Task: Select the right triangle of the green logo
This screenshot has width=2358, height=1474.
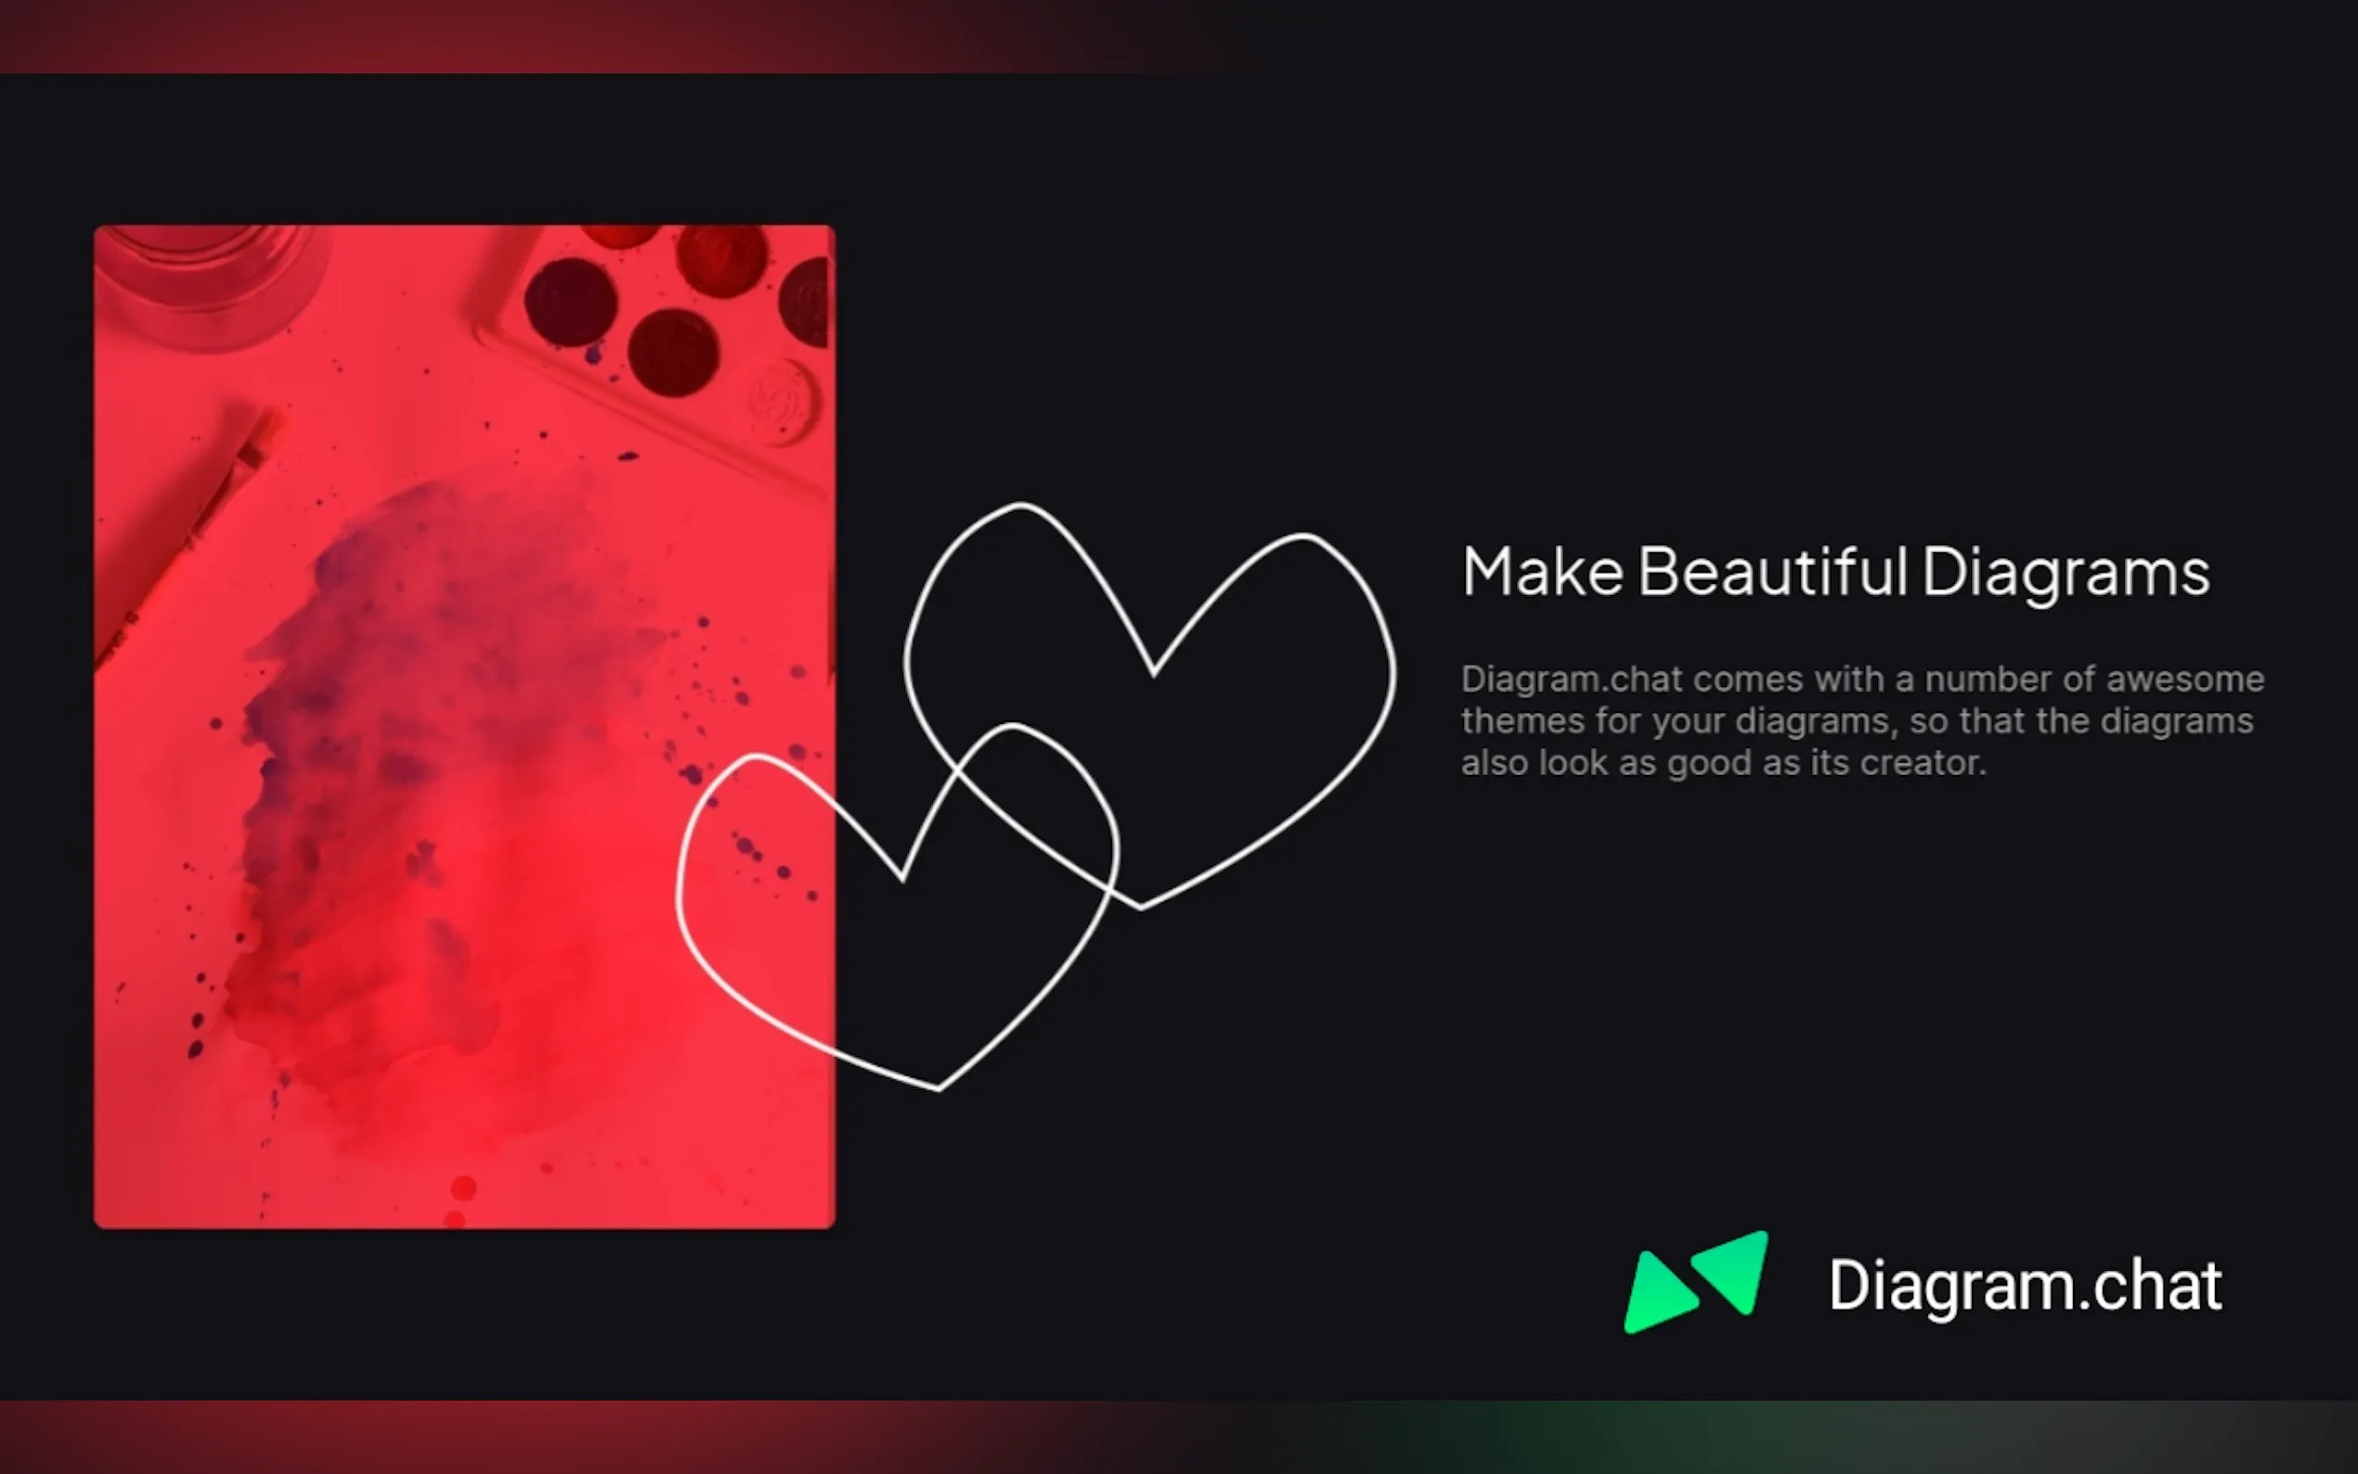Action: (1733, 1272)
